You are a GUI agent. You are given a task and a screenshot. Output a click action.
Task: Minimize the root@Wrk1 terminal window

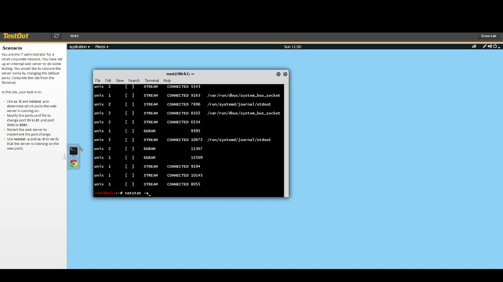278,74
